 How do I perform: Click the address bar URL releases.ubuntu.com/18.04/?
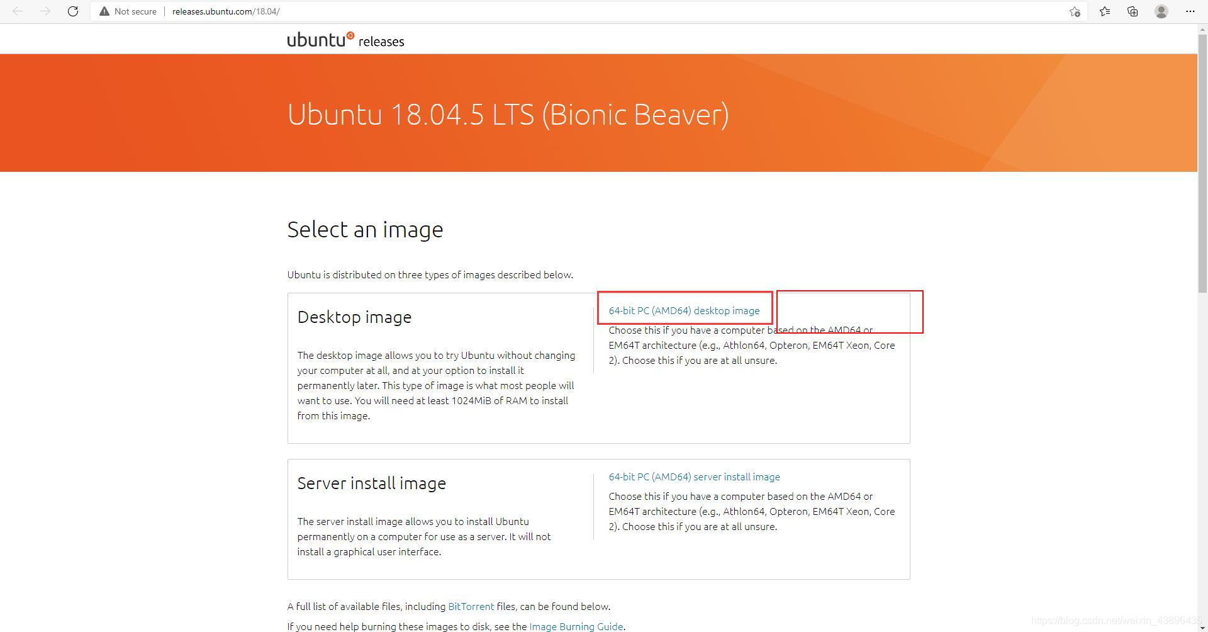click(226, 11)
